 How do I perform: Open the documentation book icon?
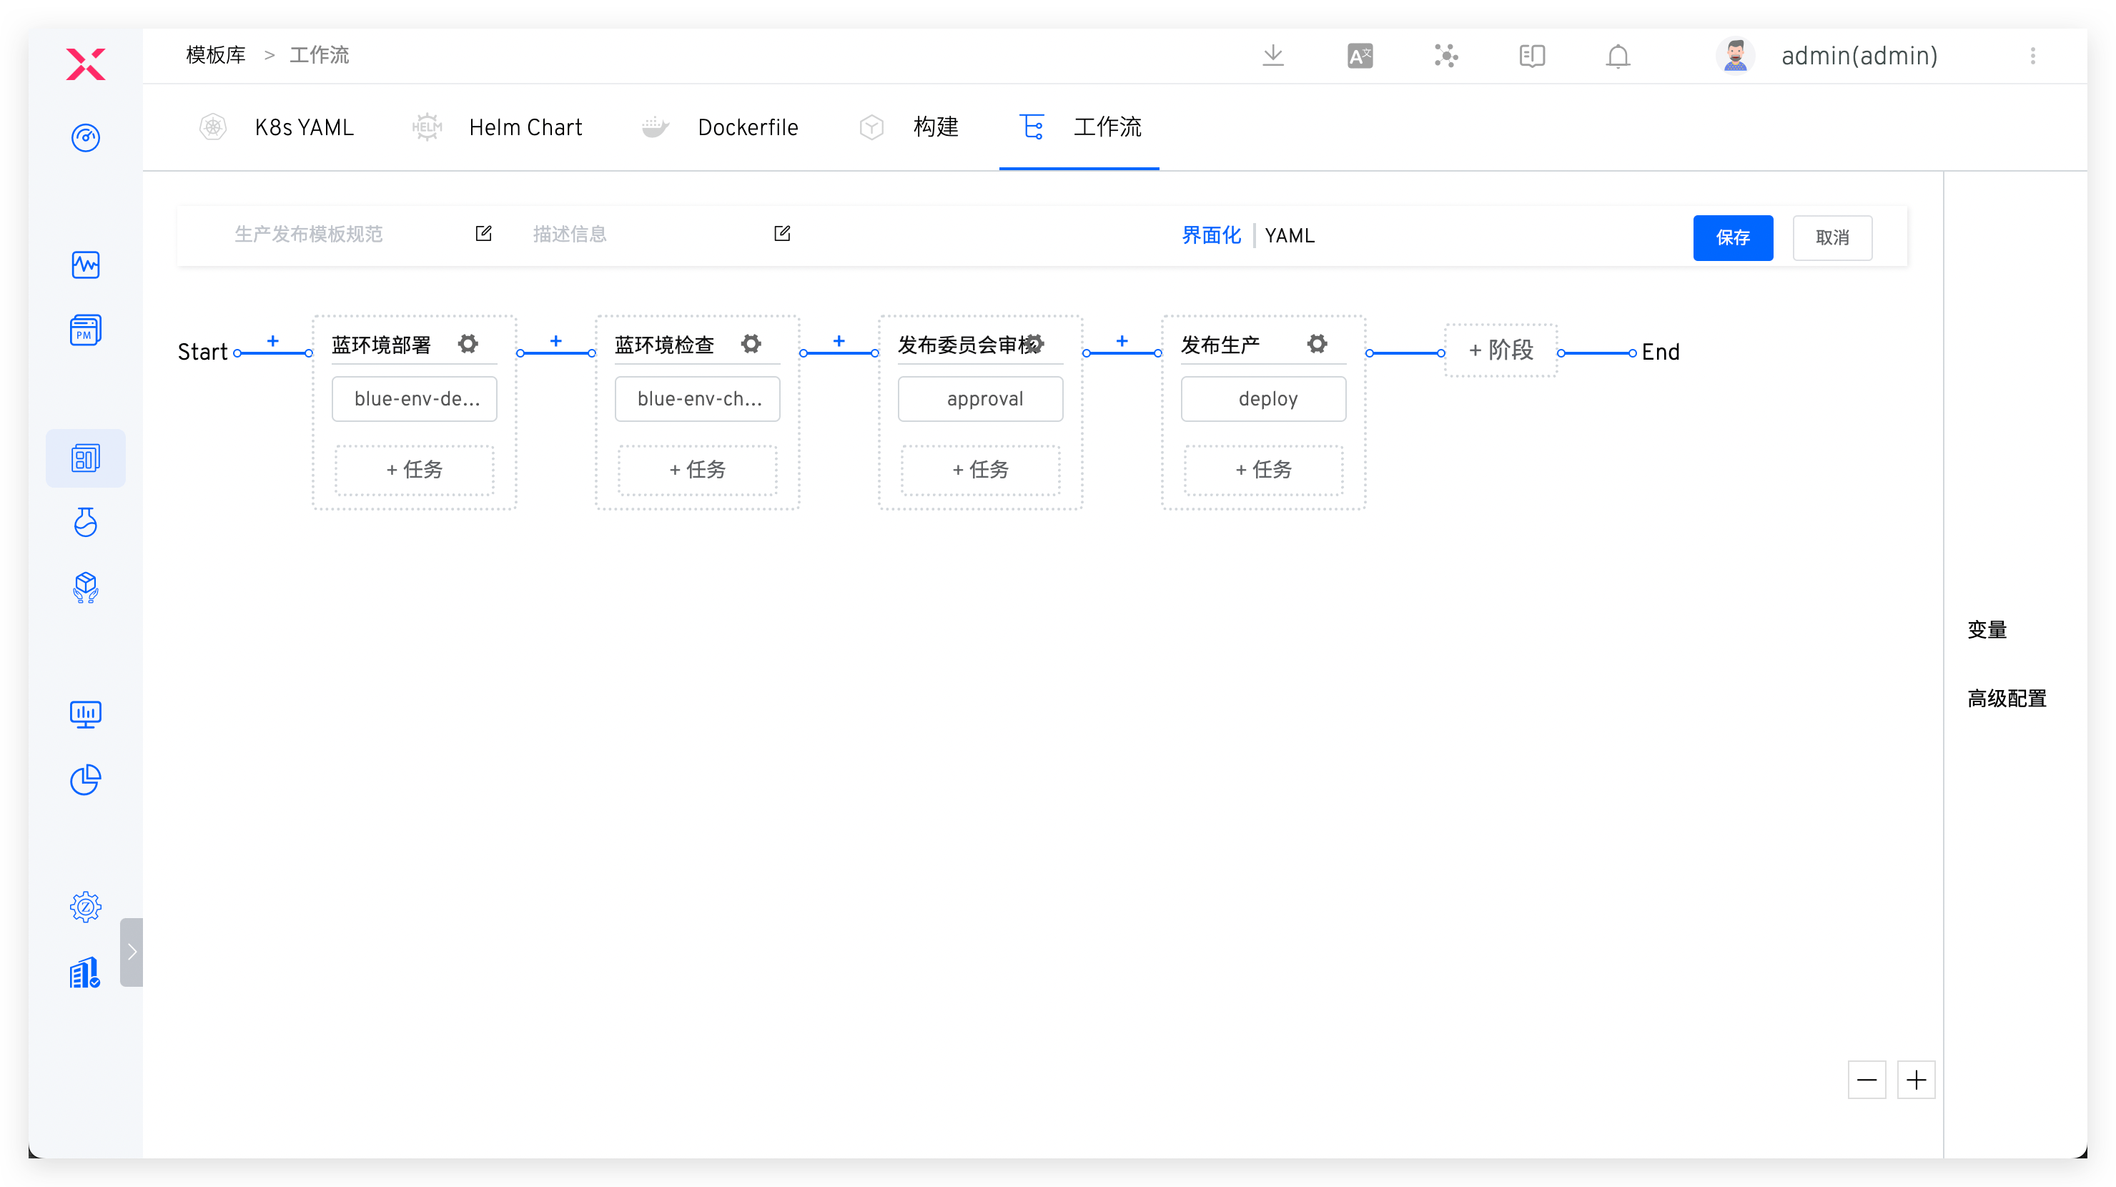[x=1531, y=56]
